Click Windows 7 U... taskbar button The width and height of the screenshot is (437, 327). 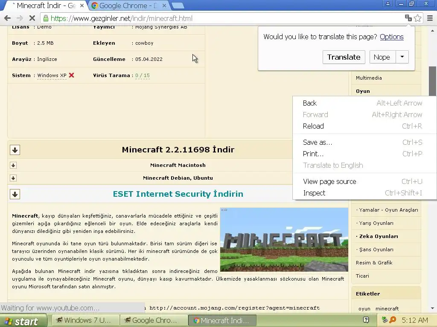(85, 320)
